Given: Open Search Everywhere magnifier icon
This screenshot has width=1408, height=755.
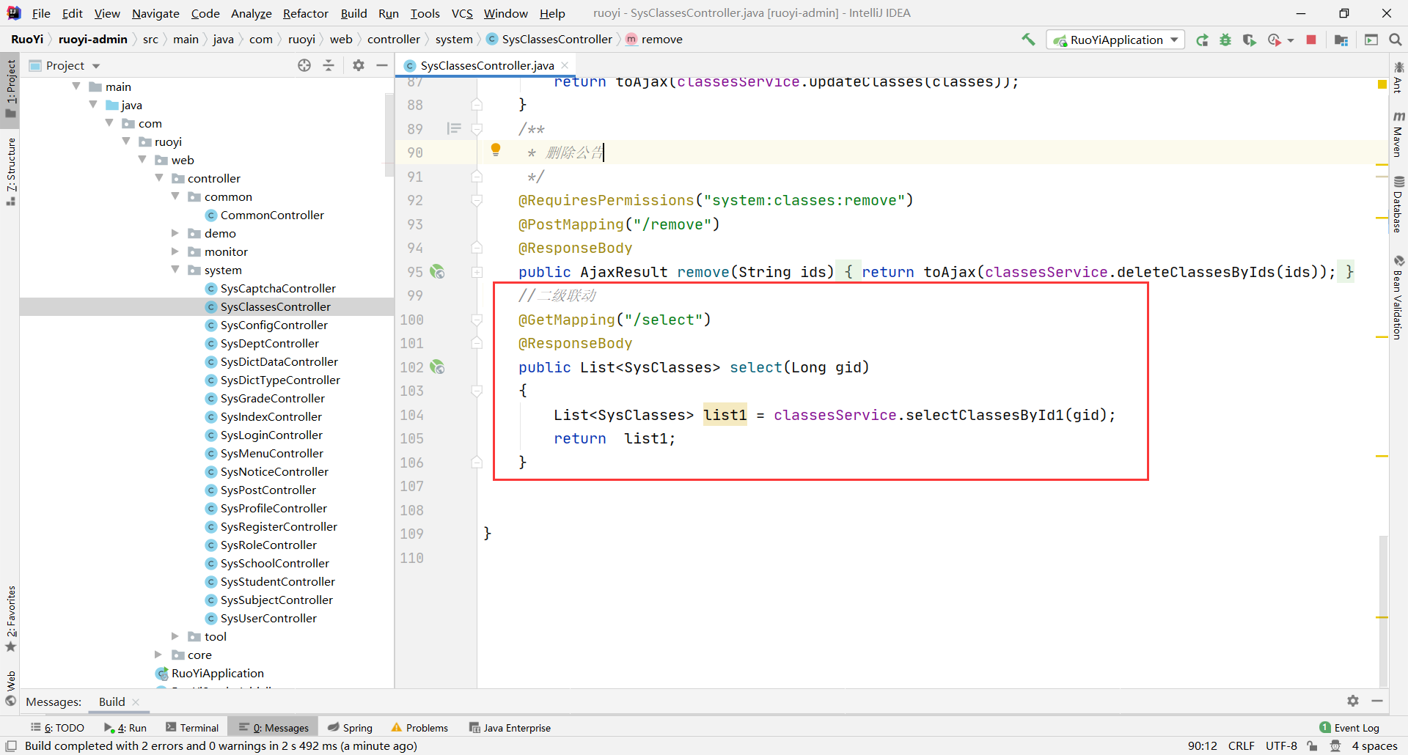Looking at the screenshot, I should coord(1396,40).
